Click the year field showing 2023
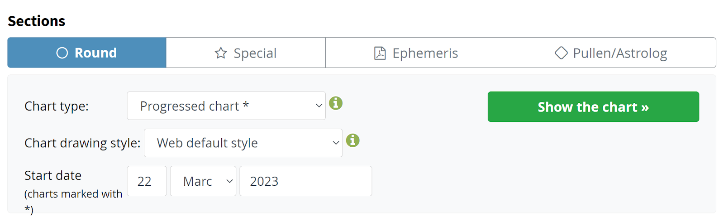 (306, 181)
